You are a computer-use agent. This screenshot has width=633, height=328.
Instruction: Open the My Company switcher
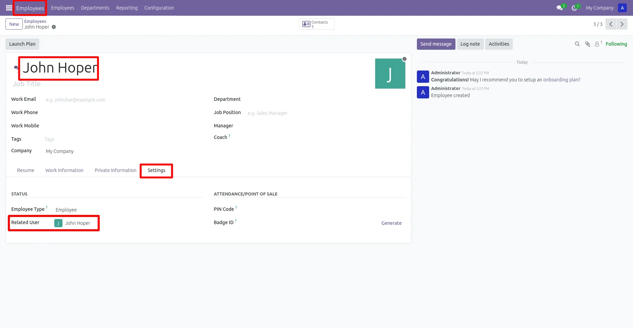tap(600, 8)
